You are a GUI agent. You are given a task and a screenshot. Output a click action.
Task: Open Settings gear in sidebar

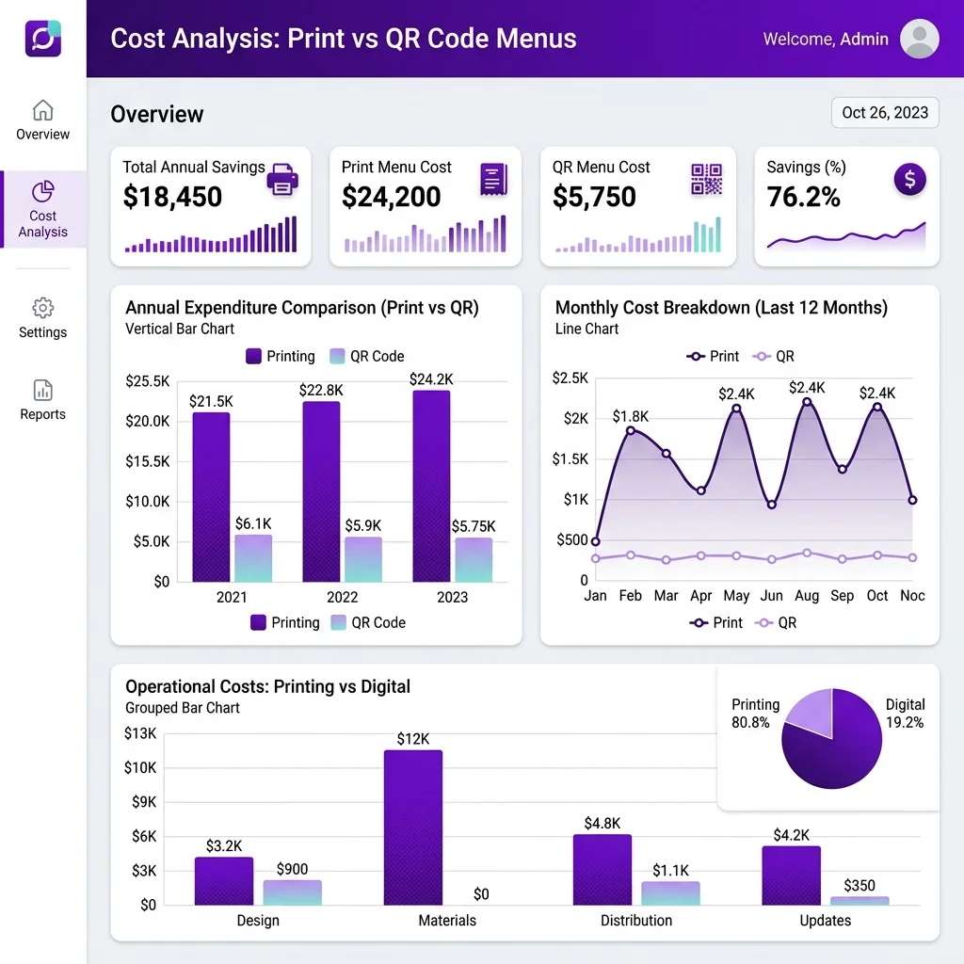(42, 308)
